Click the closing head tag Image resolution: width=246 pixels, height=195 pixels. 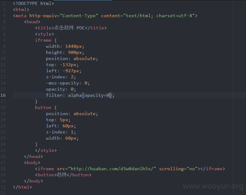point(33,156)
